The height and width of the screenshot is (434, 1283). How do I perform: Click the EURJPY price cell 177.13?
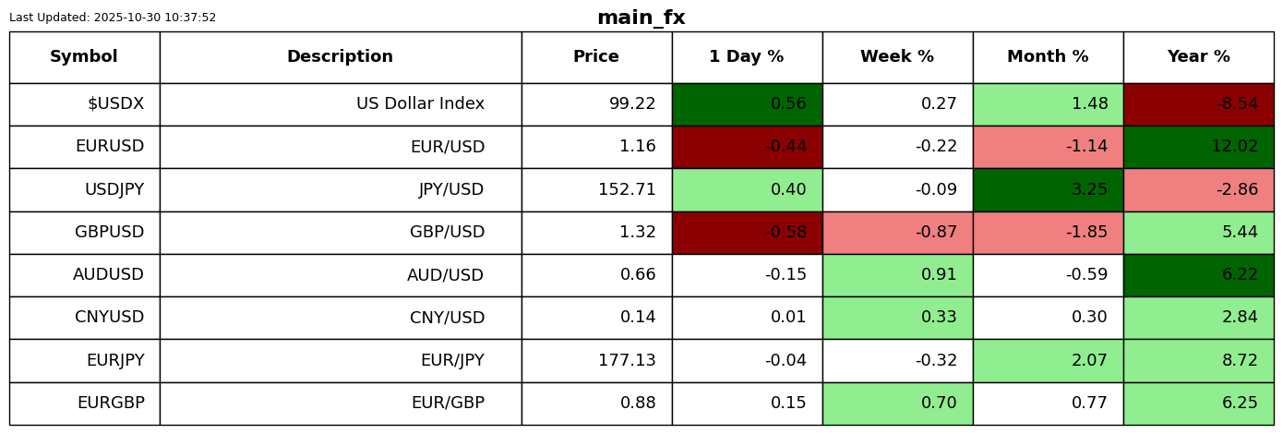(x=596, y=360)
